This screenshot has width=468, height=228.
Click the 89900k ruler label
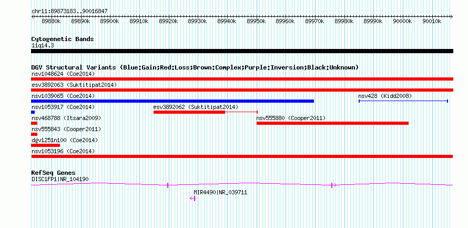[x=110, y=22]
